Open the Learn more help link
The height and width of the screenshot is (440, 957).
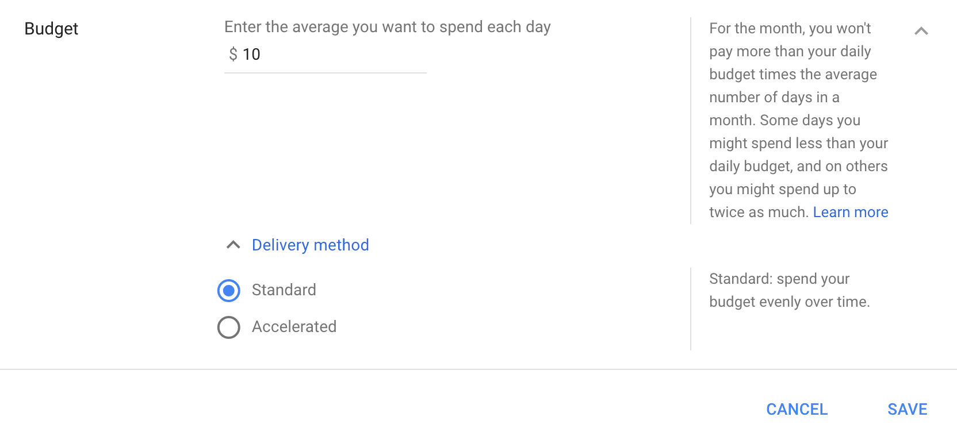pyautogui.click(x=851, y=212)
